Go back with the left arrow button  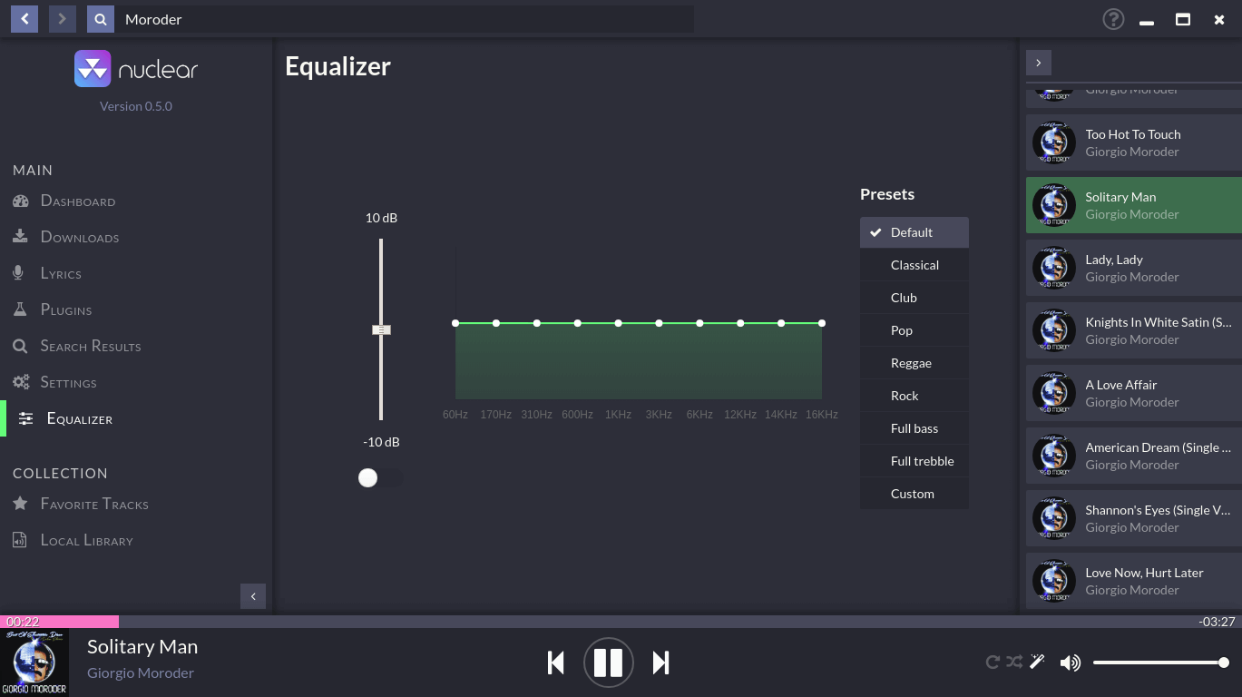(24, 18)
